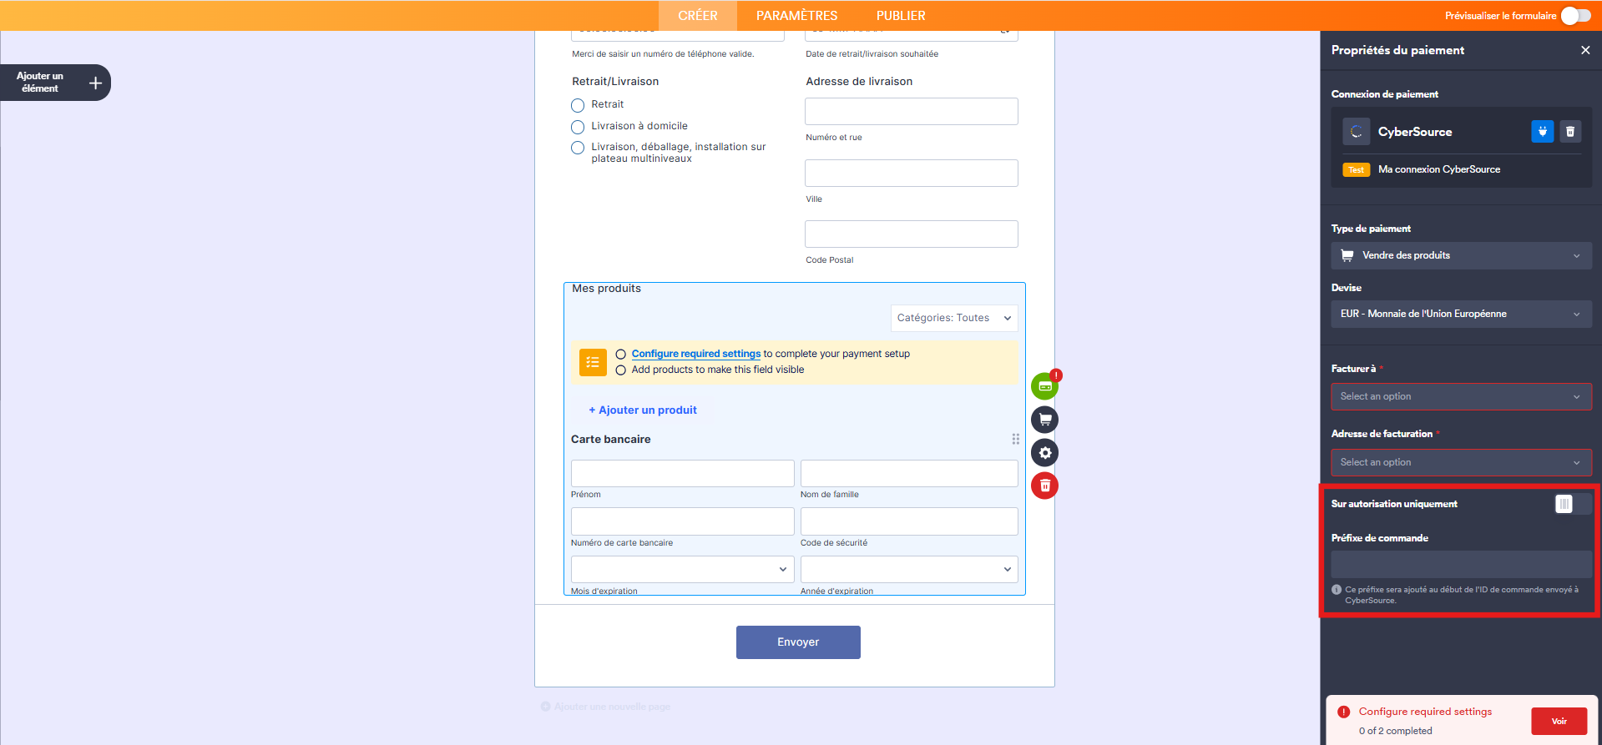Click the red alert icon in notification

click(1343, 712)
